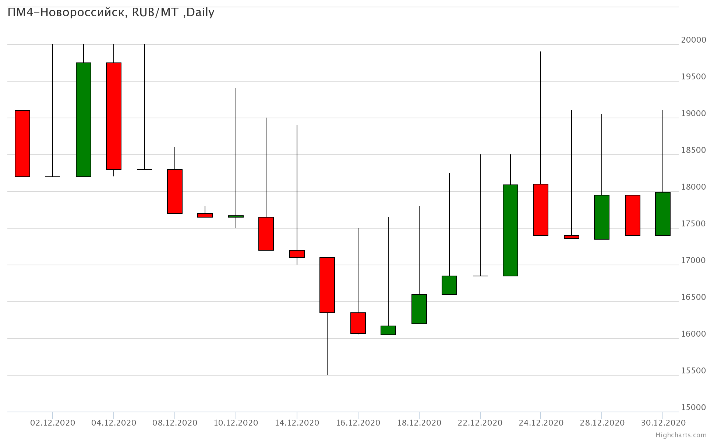
Task: Click the red candle at 16.12.2020
Action: [x=358, y=323]
